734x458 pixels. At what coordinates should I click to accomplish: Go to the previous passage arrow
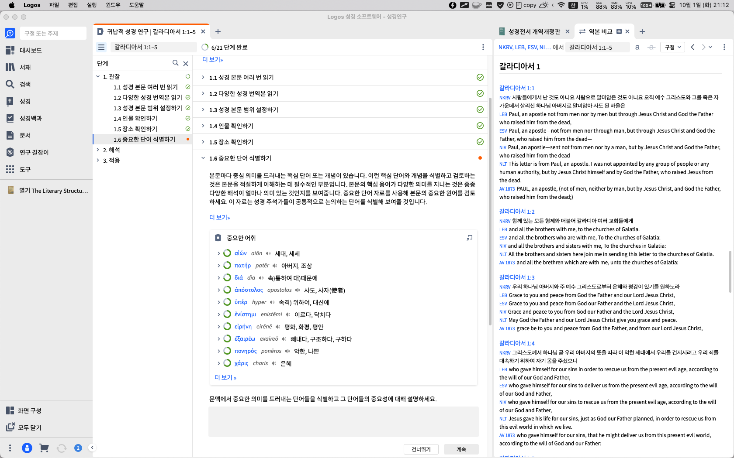click(692, 47)
